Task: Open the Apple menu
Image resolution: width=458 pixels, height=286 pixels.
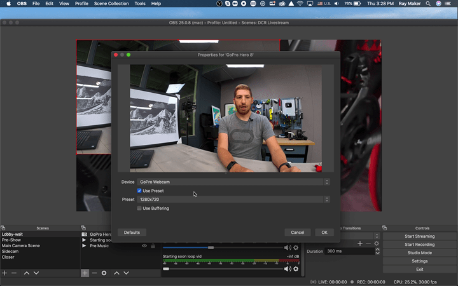Action: 8,4
